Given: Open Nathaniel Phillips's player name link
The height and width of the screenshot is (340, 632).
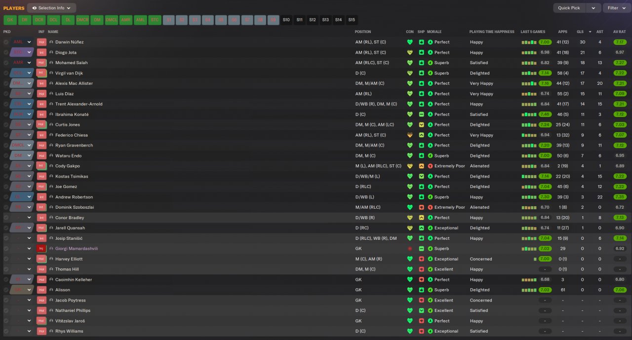Looking at the screenshot, I should (x=73, y=310).
